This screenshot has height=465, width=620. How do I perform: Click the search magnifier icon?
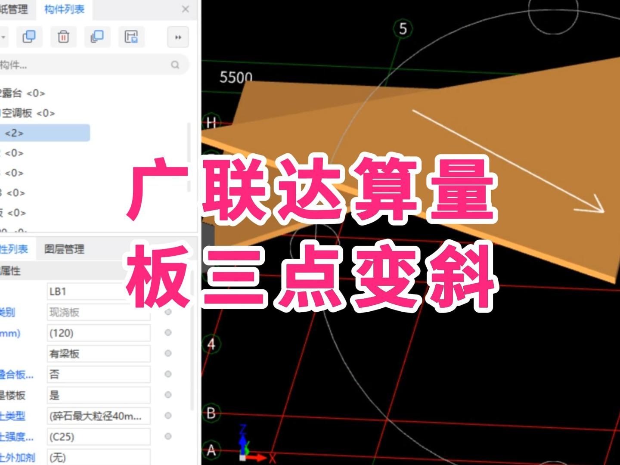[x=175, y=65]
